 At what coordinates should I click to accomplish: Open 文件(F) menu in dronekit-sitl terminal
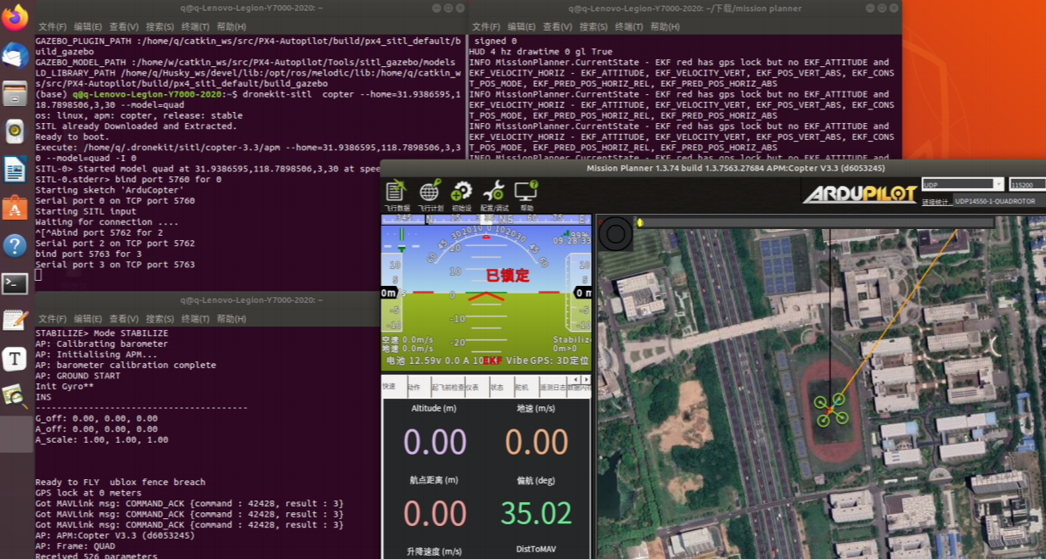point(53,26)
